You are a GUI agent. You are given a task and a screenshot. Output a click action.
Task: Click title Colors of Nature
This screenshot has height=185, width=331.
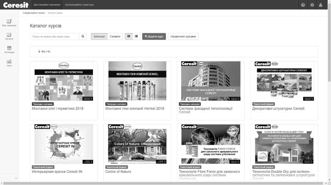[118, 172]
